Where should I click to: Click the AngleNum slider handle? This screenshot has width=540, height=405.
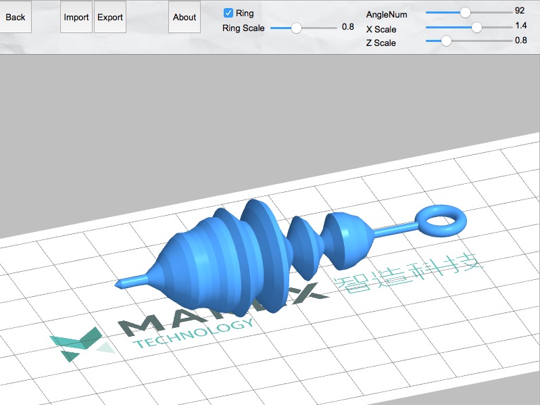[465, 12]
